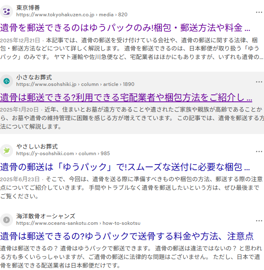
Task: Open the 遺骨は郵送できる?利用できる宅配業者 article title
Action: point(126,97)
